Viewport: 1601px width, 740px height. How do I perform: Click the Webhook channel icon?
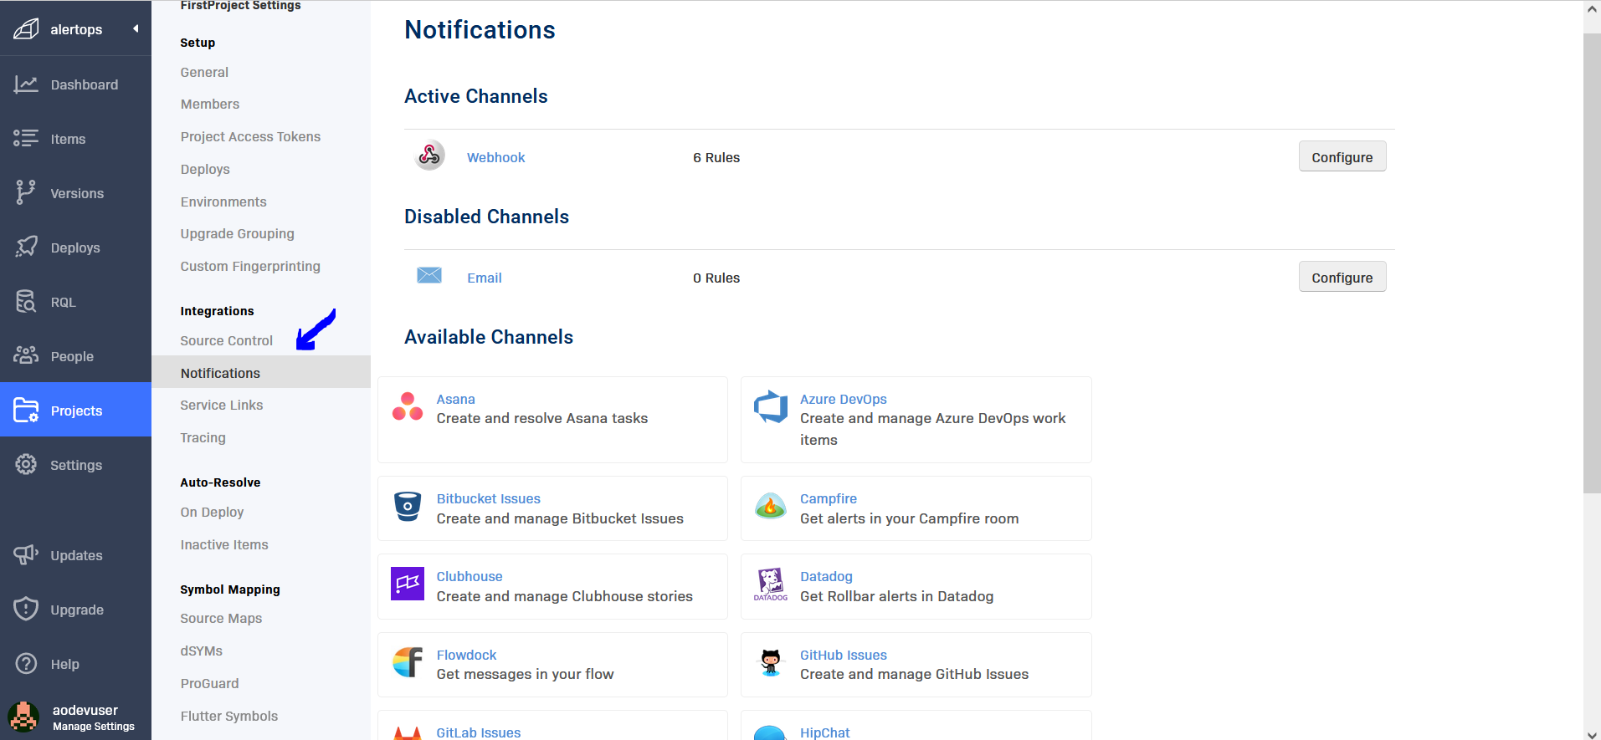click(x=429, y=156)
